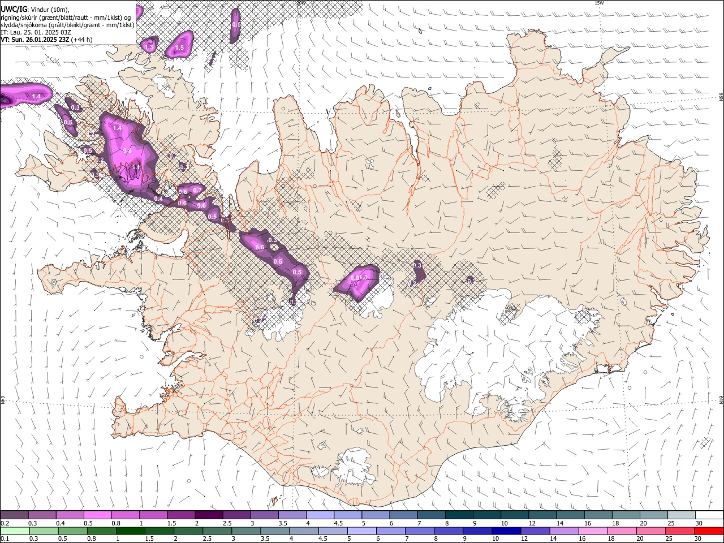Pick the darkest purple swatch labeled 2 in snow scale
Screen dimensions: 724x543
[x=209, y=515]
